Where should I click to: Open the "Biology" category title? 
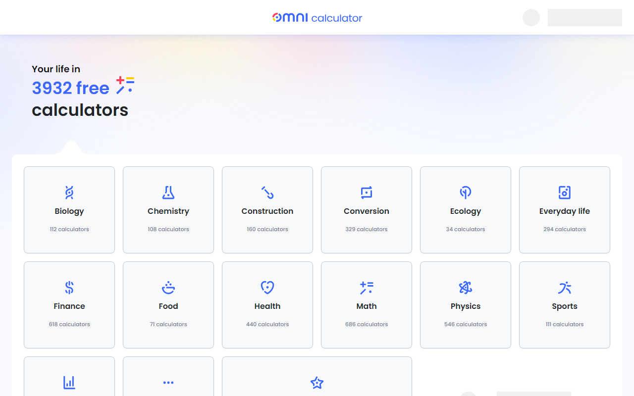click(x=69, y=211)
